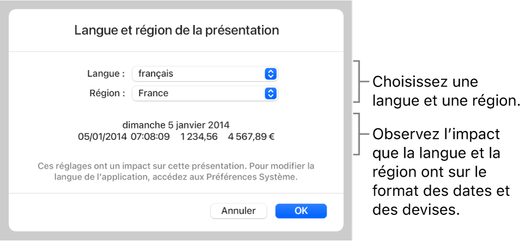The height and width of the screenshot is (241, 525).
Task: Click the dialog title Langue et région de la présentation
Action: [x=176, y=29]
